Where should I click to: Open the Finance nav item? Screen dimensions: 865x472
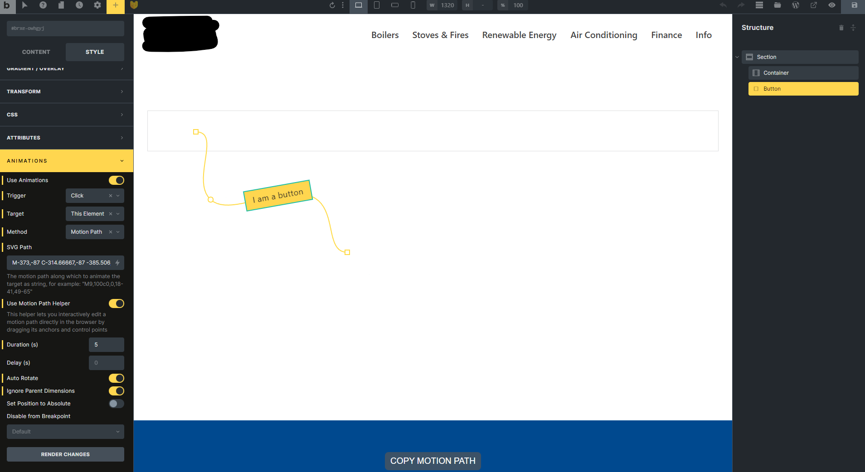click(666, 35)
